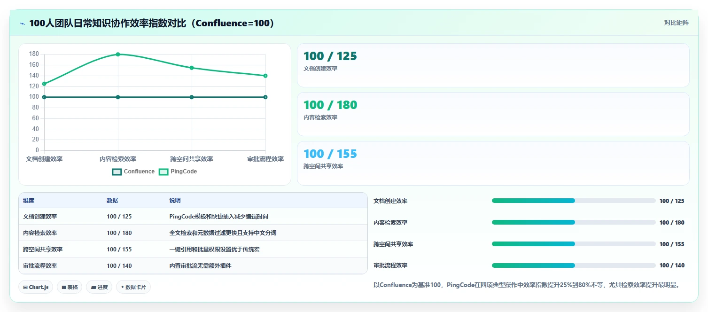708x312 pixels.
Task: Click the progress label 审批流程效率
Action: tap(390, 265)
